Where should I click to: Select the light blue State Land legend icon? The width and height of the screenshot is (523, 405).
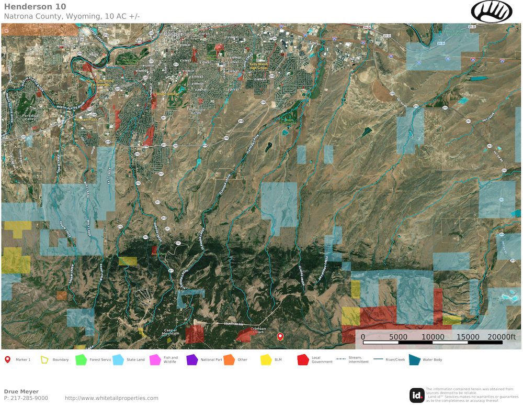point(118,359)
